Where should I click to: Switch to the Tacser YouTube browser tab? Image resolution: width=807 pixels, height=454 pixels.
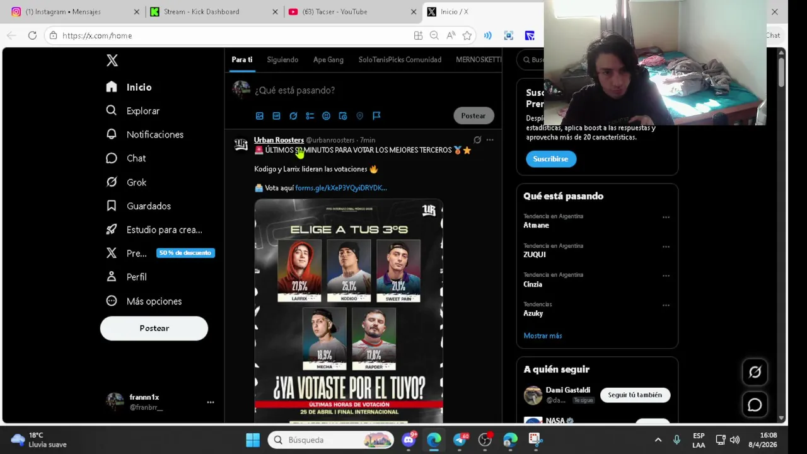(x=352, y=11)
